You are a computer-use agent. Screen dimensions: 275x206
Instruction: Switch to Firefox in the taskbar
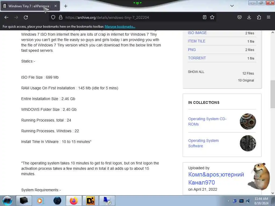74,201
